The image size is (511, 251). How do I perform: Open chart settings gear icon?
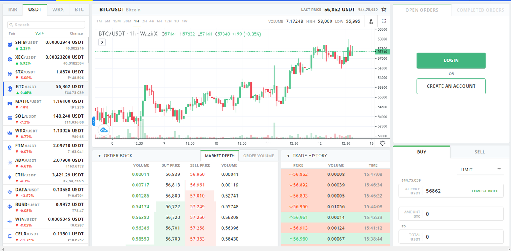pyautogui.click(x=382, y=143)
